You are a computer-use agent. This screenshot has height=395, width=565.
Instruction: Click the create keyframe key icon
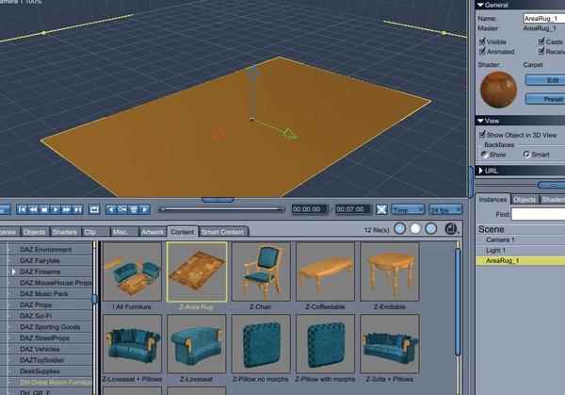click(x=122, y=209)
